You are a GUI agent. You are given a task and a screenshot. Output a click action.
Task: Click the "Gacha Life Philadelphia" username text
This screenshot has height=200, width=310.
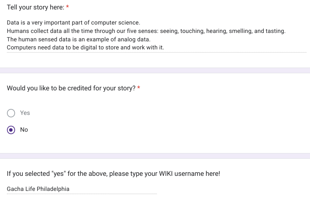38,189
